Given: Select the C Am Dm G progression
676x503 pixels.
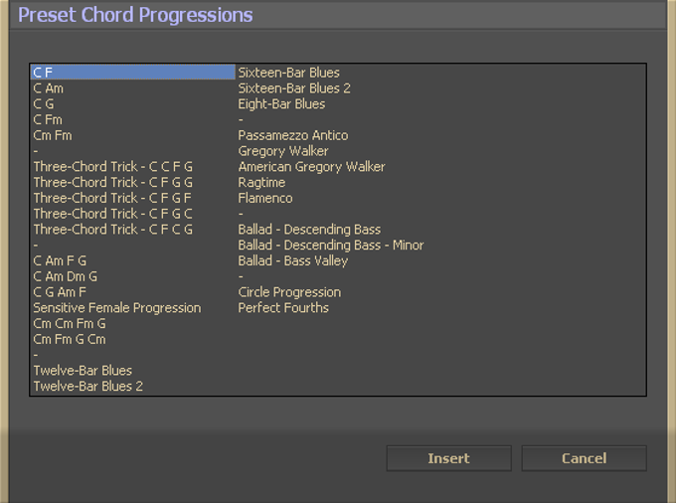Looking at the screenshot, I should tap(66, 276).
